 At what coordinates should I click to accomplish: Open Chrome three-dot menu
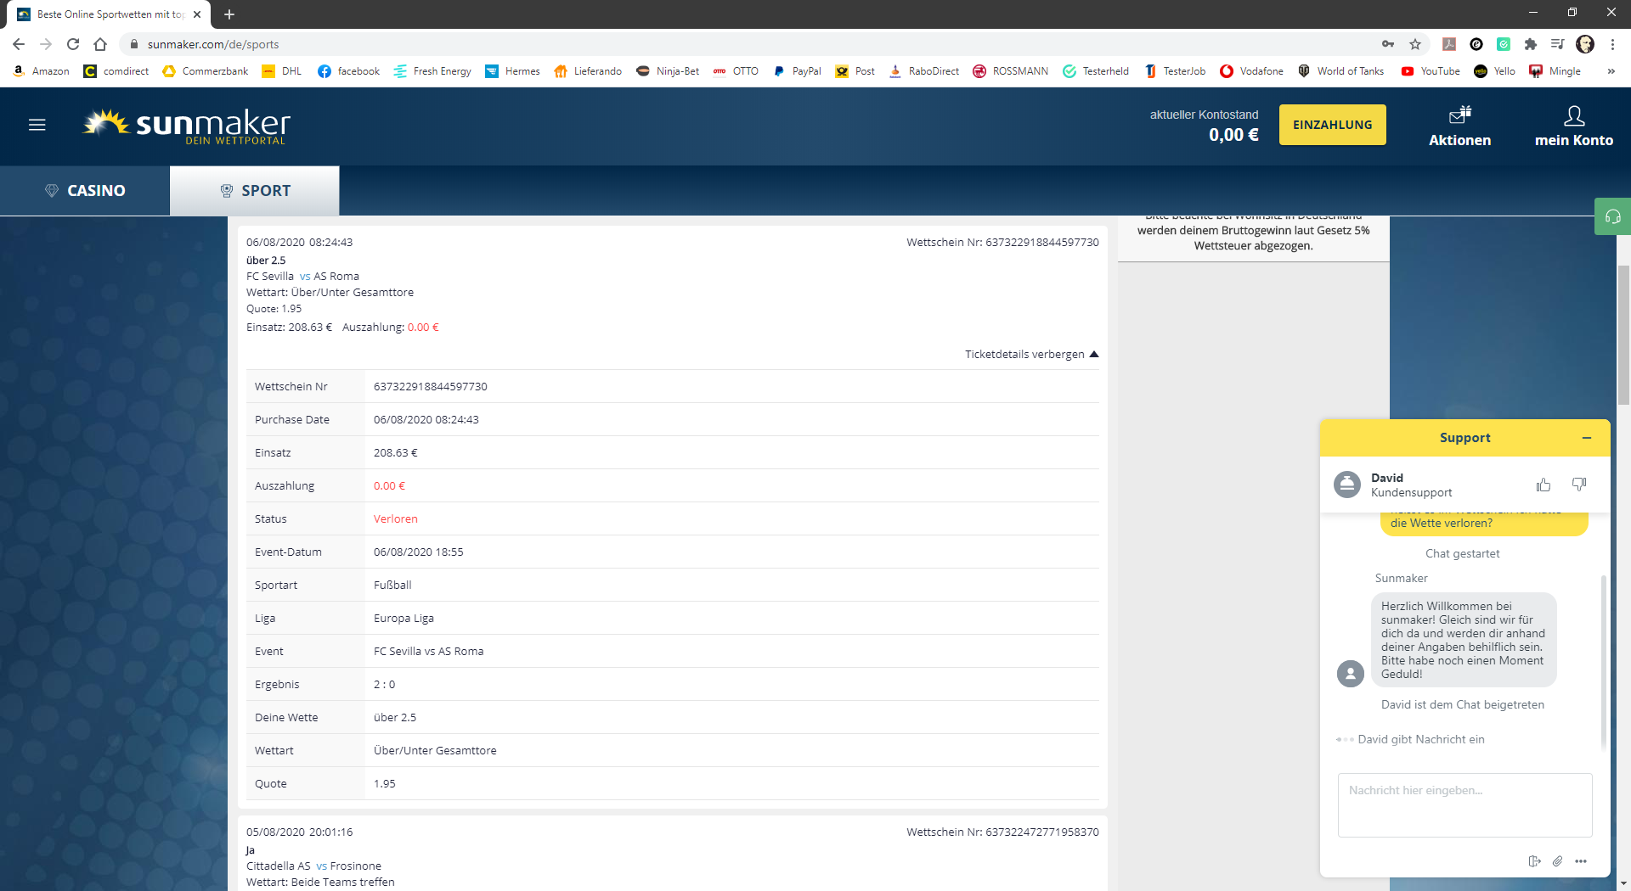pyautogui.click(x=1612, y=44)
